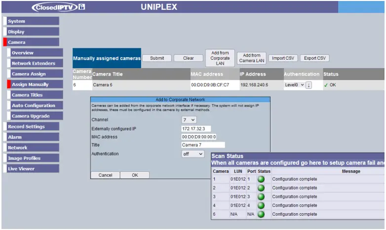This screenshot has height=230, width=386.
Task: Click Configuration complete message for camera 1
Action: pos(295,179)
